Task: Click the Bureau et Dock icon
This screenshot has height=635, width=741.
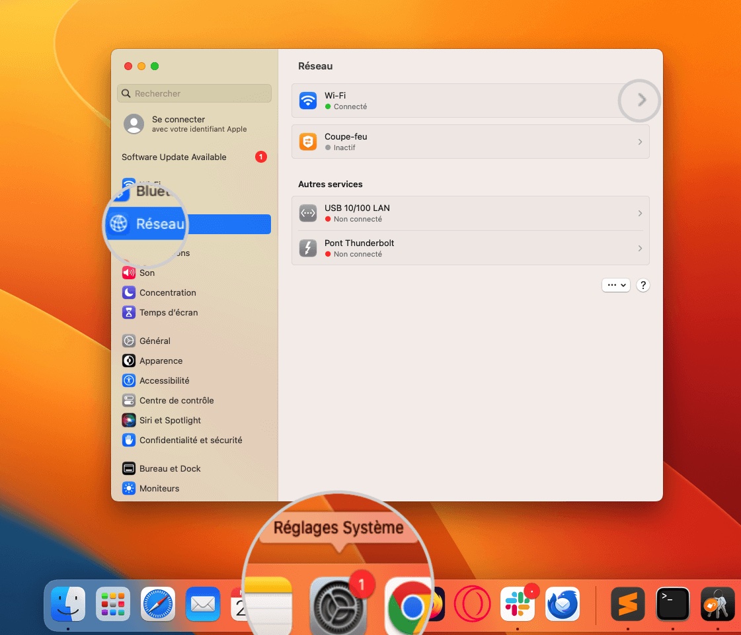Action: [x=128, y=468]
